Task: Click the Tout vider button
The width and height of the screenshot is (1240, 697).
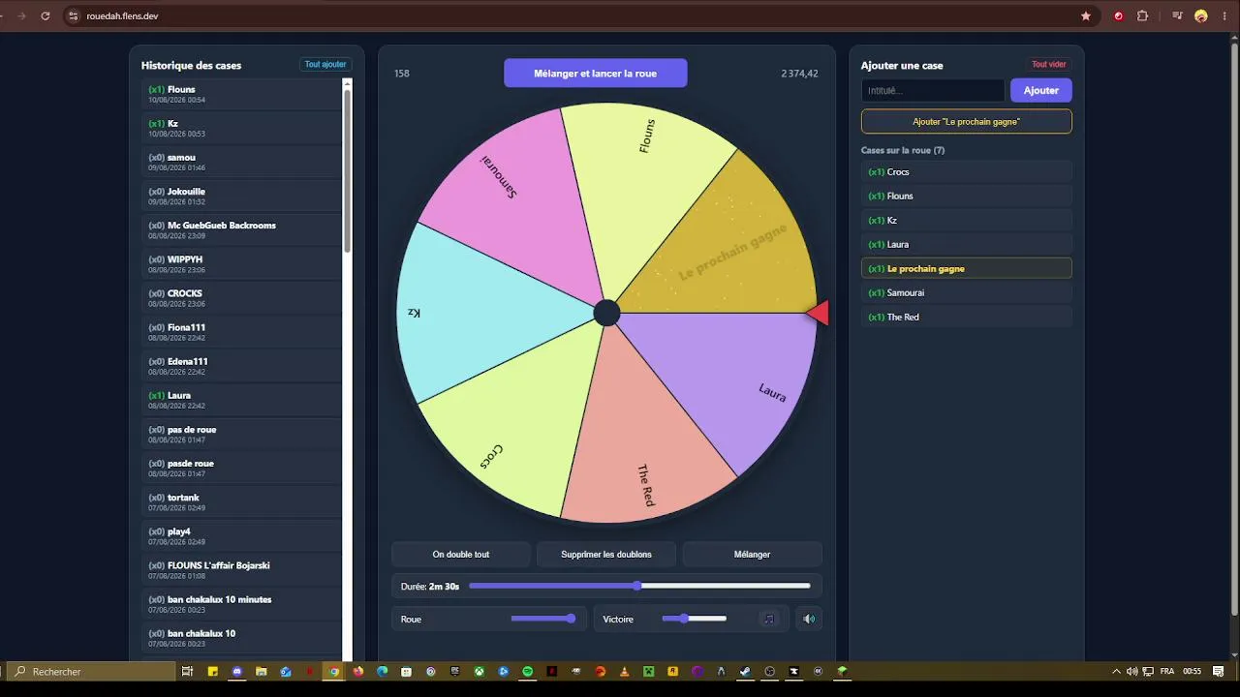Action: tap(1049, 65)
